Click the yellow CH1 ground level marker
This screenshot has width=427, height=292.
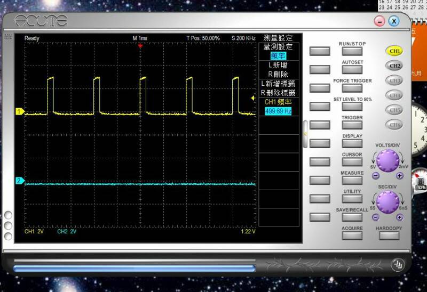(x=20, y=112)
